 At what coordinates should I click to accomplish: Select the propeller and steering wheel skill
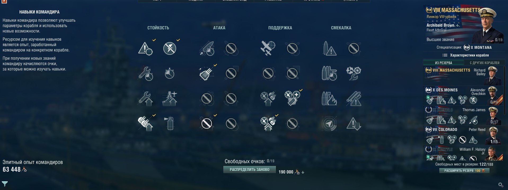354,73
